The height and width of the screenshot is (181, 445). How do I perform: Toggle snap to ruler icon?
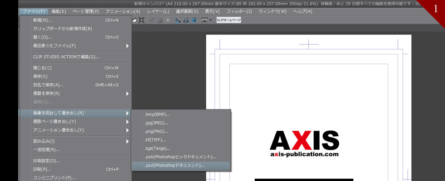178,20
